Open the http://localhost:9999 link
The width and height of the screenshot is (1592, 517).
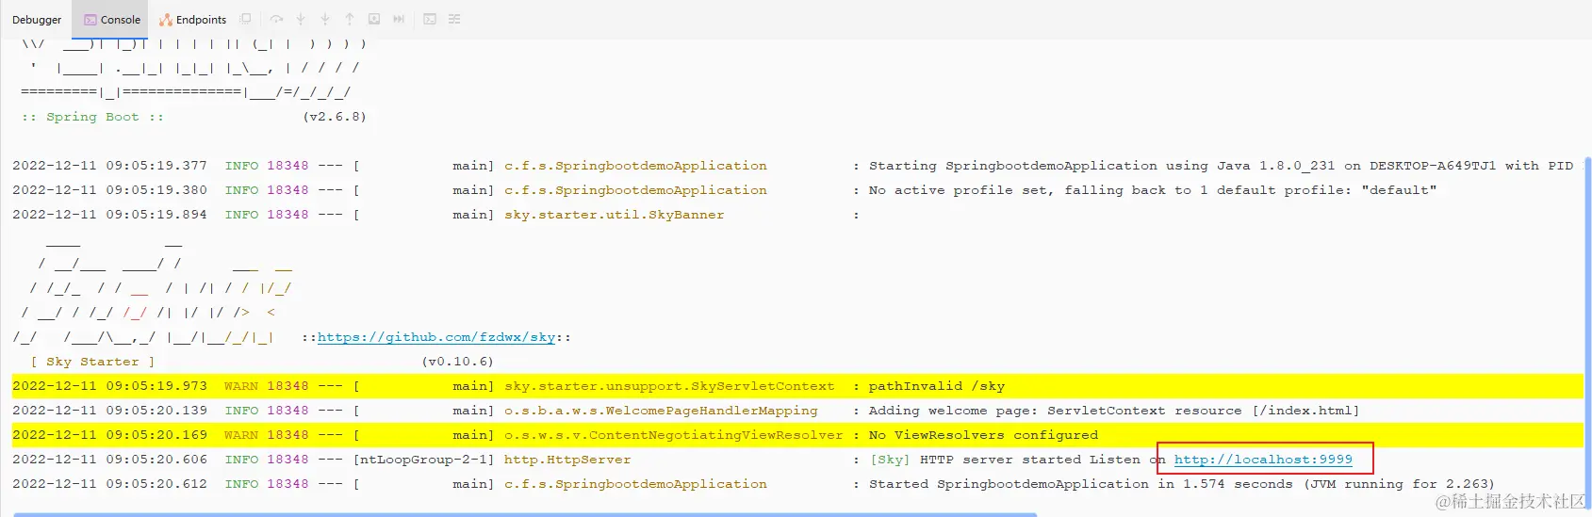coord(1263,460)
